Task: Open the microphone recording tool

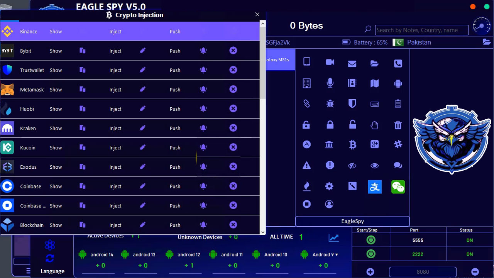Action: tap(330, 83)
